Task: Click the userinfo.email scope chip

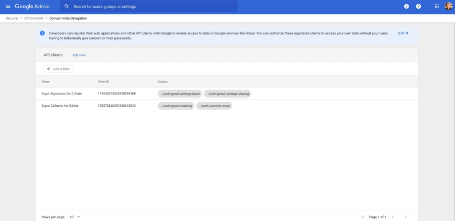Action: pyautogui.click(x=214, y=106)
